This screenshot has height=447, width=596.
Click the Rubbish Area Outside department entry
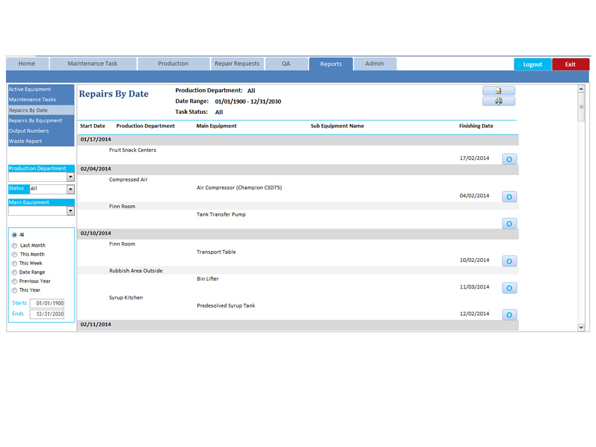(136, 271)
